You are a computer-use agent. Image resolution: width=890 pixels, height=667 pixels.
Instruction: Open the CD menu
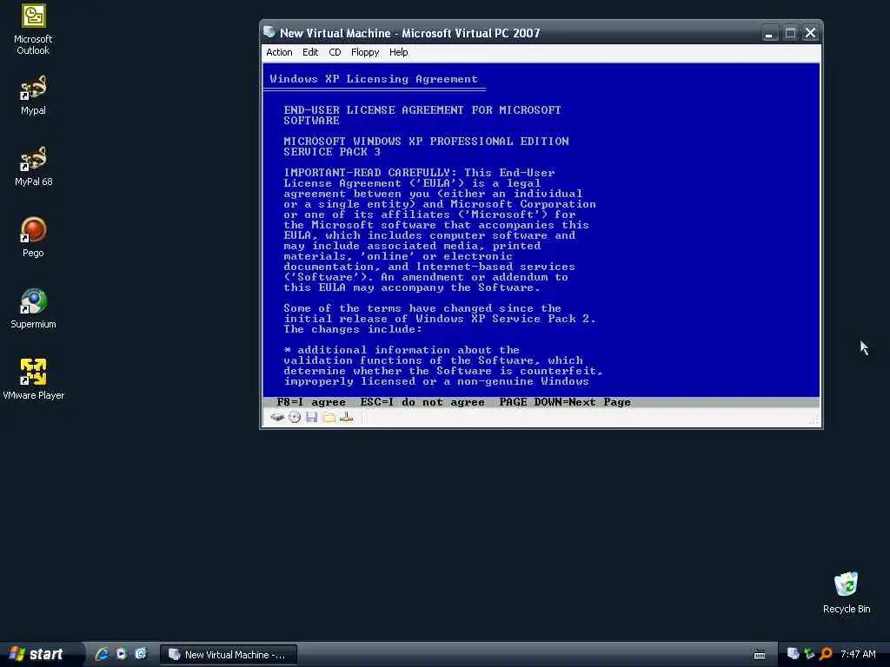pyautogui.click(x=335, y=52)
